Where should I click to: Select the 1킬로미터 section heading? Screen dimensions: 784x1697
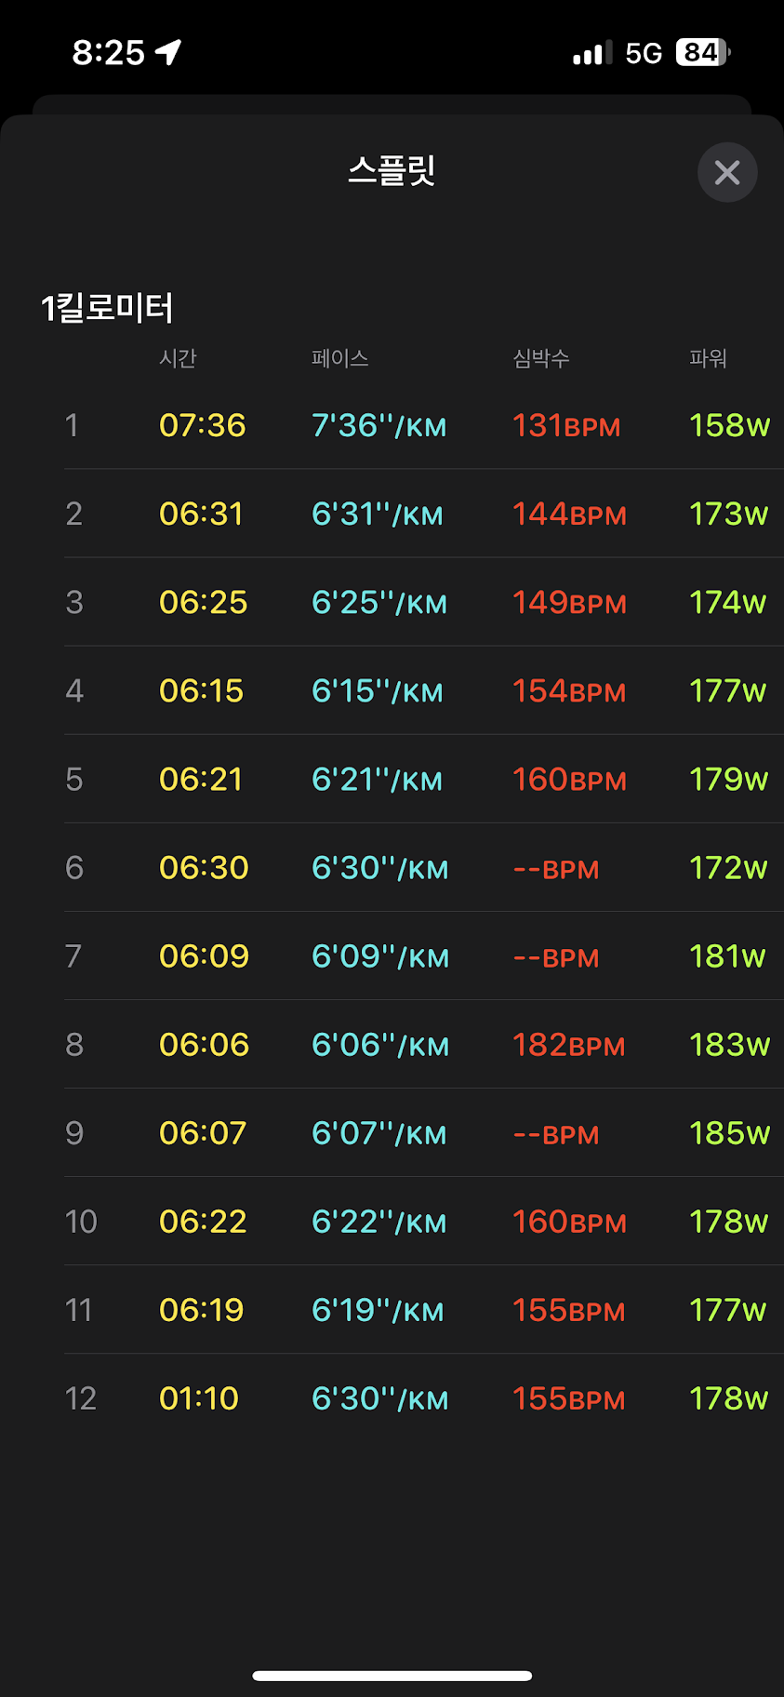[x=107, y=308]
